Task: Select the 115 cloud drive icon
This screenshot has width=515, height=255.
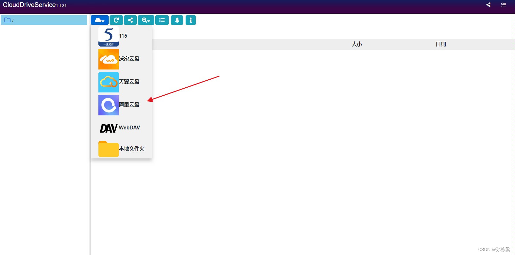Action: click(109, 36)
